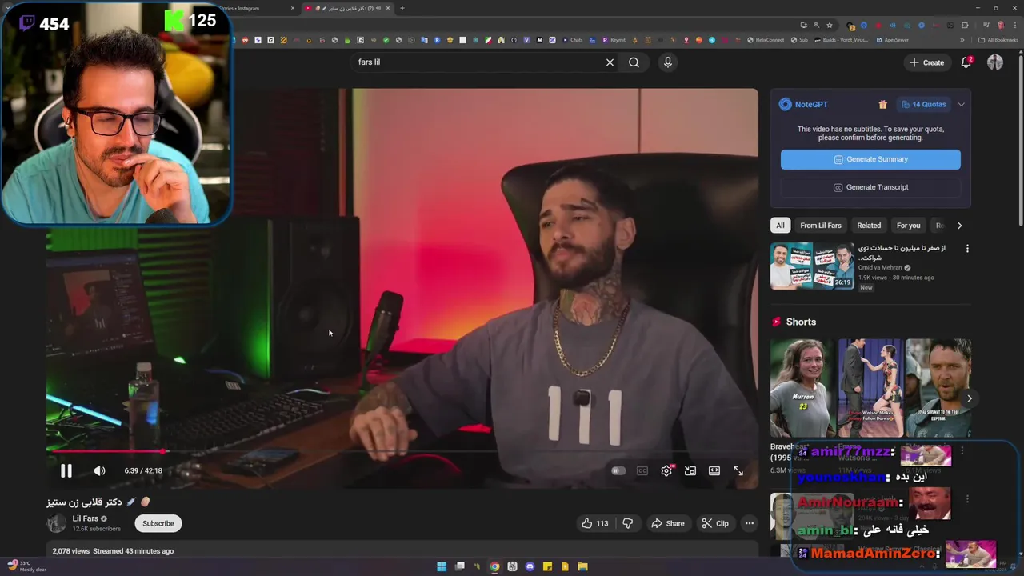This screenshot has width=1024, height=576.
Task: Go to the Omid va Mehran channel
Action: 880,268
